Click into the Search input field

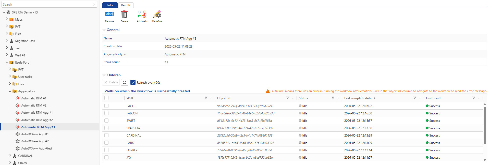(x=47, y=5)
